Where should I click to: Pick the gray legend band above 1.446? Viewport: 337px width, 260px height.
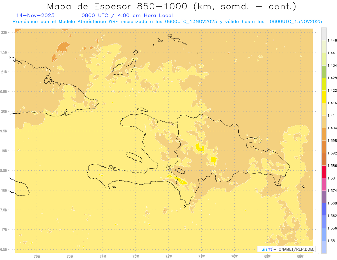click(x=324, y=34)
